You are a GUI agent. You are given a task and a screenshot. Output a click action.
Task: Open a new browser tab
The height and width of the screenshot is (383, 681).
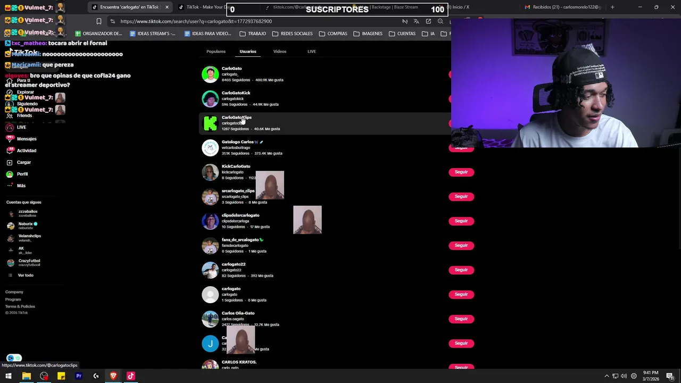point(612,7)
